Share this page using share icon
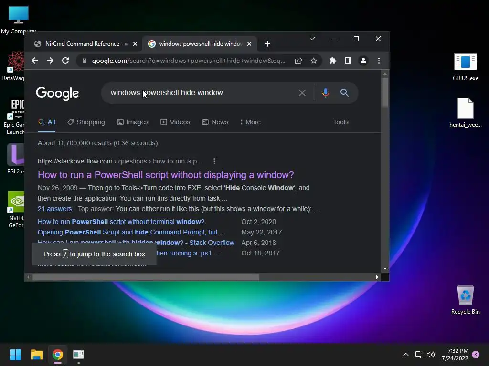Screen dimensions: 489x366 click(298, 61)
